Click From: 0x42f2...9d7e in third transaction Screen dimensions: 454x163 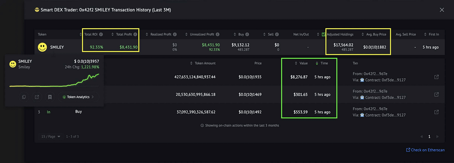370,109
